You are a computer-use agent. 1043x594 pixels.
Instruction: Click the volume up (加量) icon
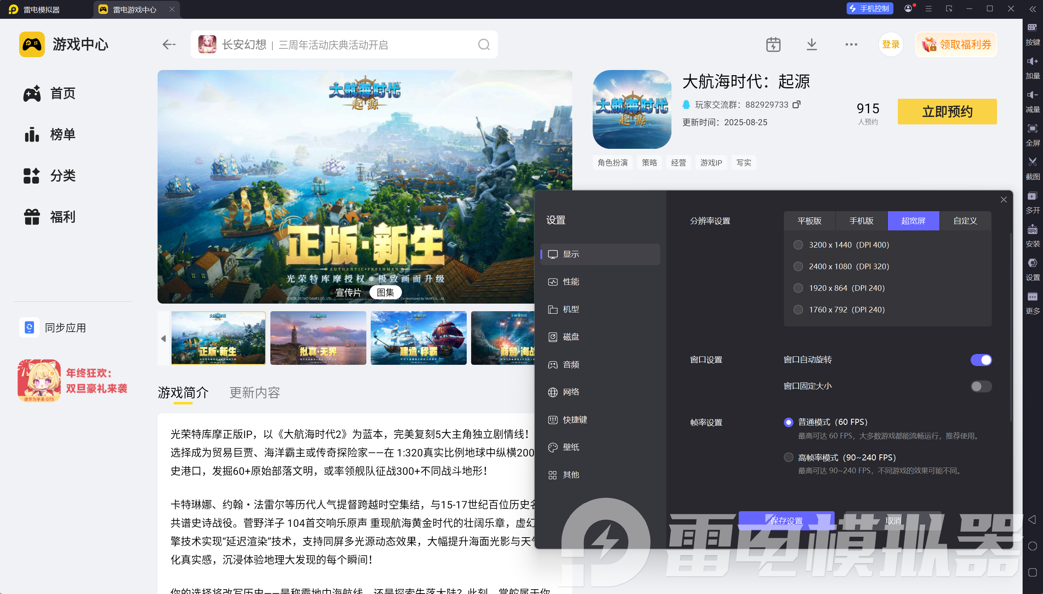tap(1032, 62)
